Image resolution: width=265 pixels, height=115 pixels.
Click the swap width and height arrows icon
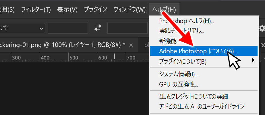[x=98, y=28]
